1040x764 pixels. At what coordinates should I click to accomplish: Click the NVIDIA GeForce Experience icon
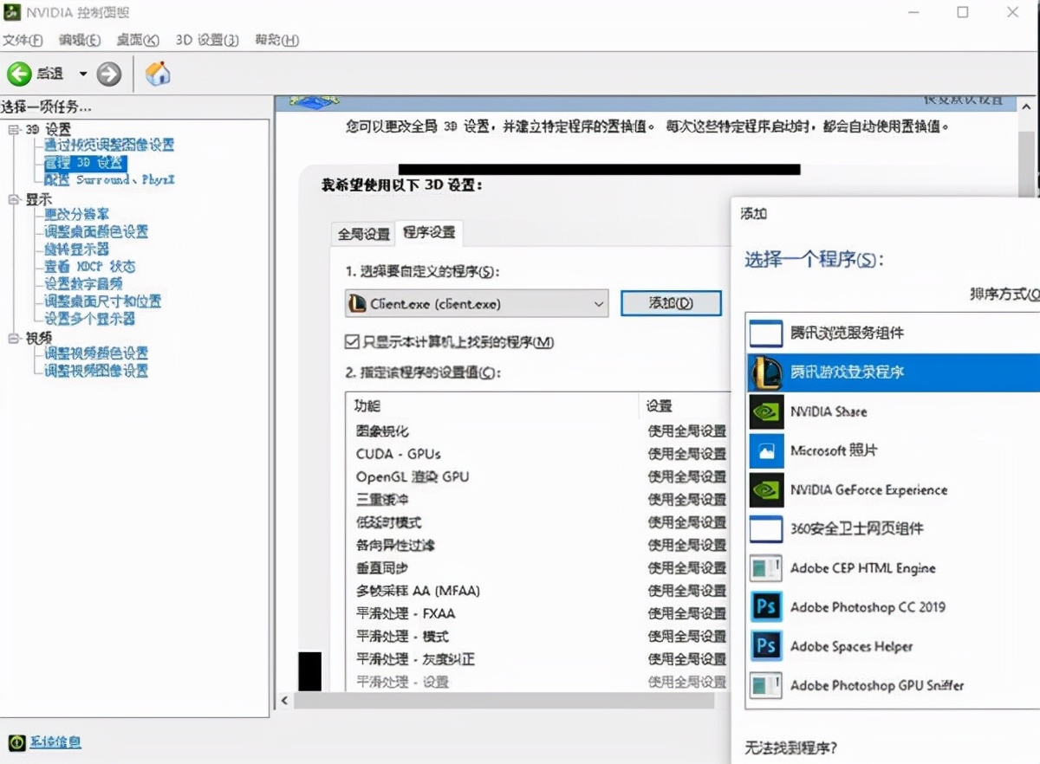click(x=766, y=489)
